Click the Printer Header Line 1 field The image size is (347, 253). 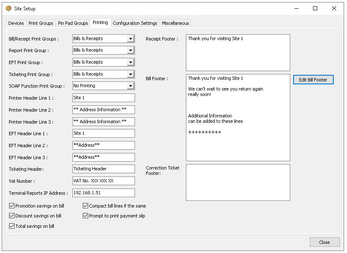coord(104,98)
